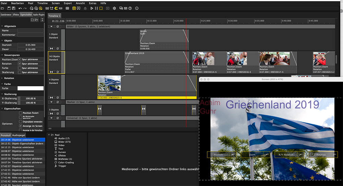The height and width of the screenshot is (186, 343).
Task: Click the bowtie icon on 5 Objekte track
Action: [x=51, y=113]
